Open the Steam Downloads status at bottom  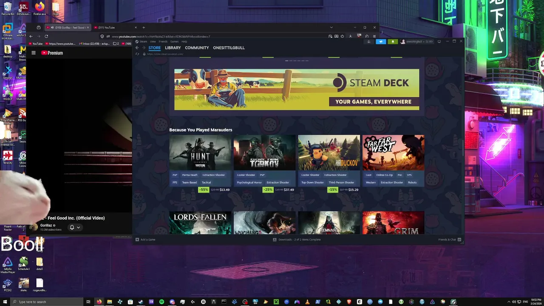click(297, 240)
